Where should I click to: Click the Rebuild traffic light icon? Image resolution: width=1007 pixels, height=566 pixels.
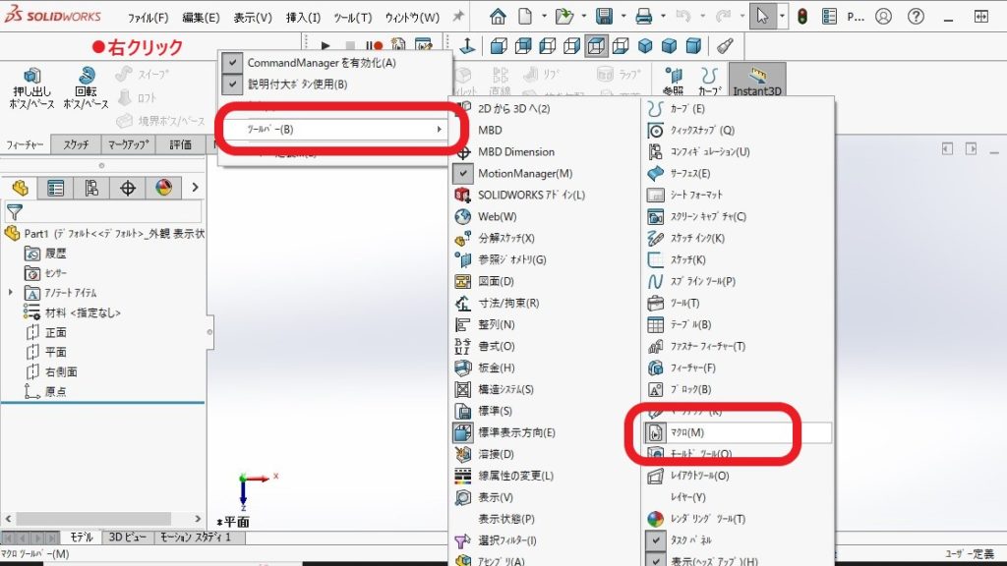tap(802, 17)
